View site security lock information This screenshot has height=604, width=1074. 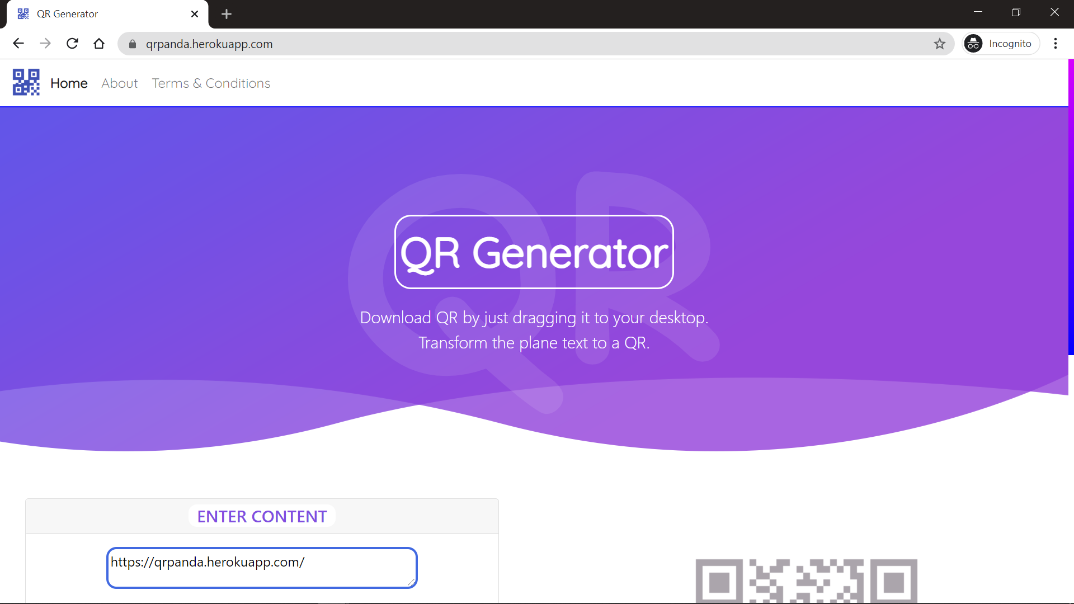click(x=133, y=44)
